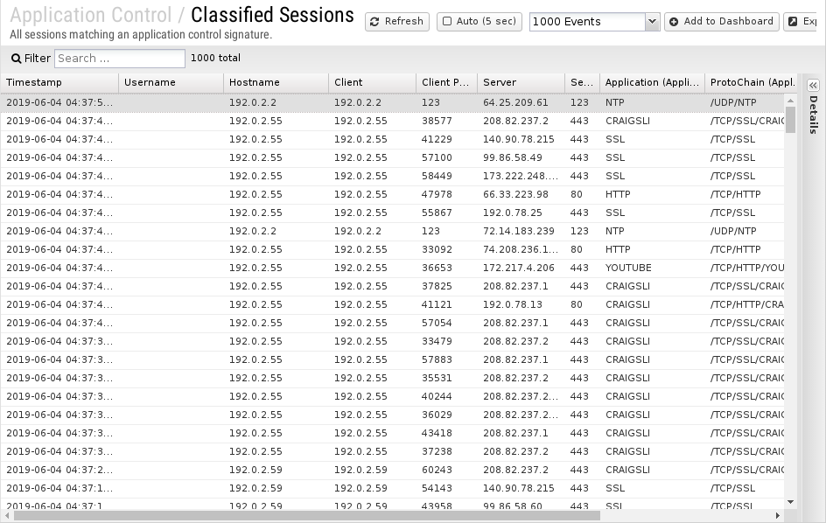Viewport: 826px width, 523px height.
Task: Click the table scroll-down arrow
Action: tap(790, 502)
